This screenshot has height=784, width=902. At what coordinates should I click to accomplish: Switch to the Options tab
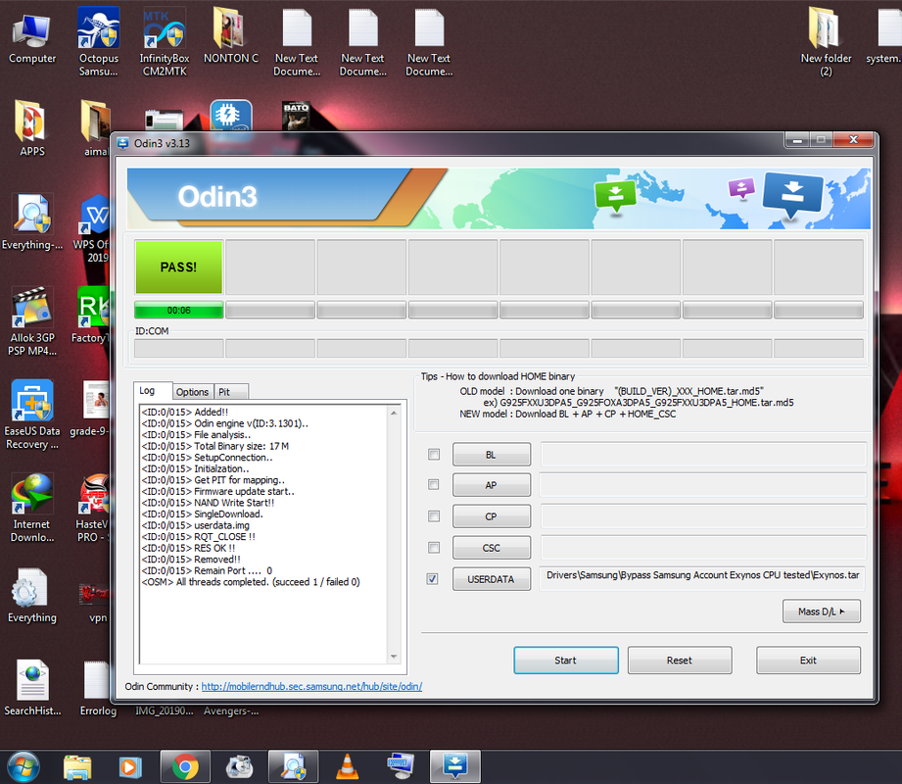pyautogui.click(x=192, y=392)
